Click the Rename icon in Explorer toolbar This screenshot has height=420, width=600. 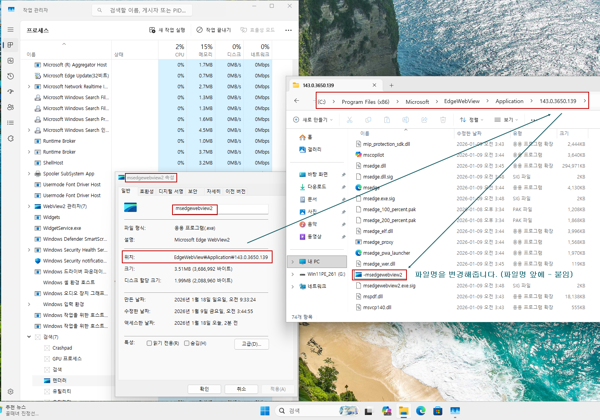(406, 120)
